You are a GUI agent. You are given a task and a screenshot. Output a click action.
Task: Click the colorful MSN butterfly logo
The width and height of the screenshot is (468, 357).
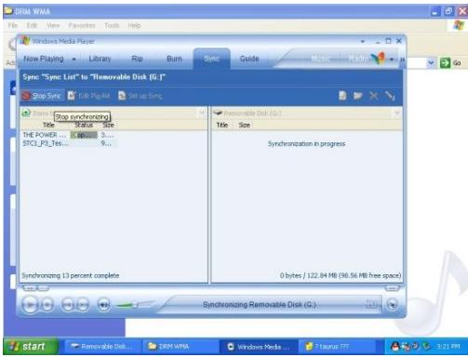[378, 59]
